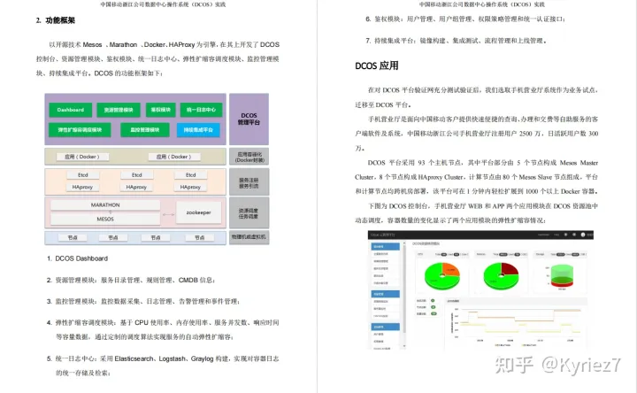Image resolution: width=637 pixels, height=393 pixels.
Task: Click the blue 持续集成平台 diagram box
Action: click(198, 130)
